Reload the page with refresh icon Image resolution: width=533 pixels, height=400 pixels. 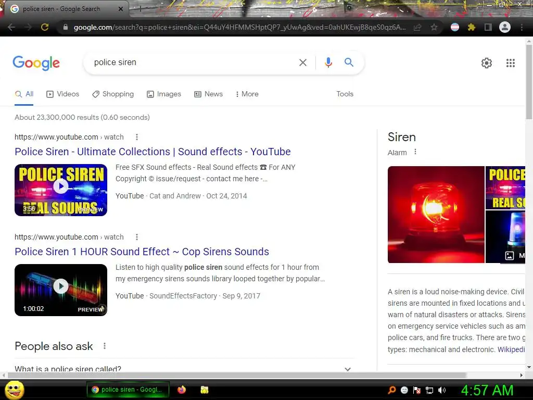point(45,27)
